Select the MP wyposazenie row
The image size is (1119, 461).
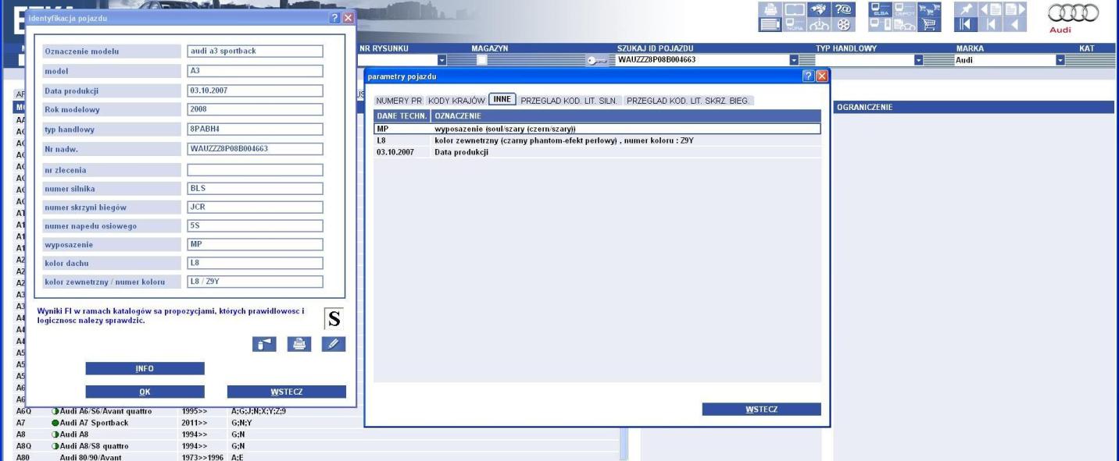pos(597,129)
